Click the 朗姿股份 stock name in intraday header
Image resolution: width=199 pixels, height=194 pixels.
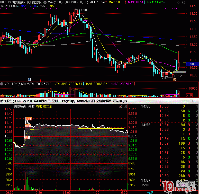click(20, 106)
